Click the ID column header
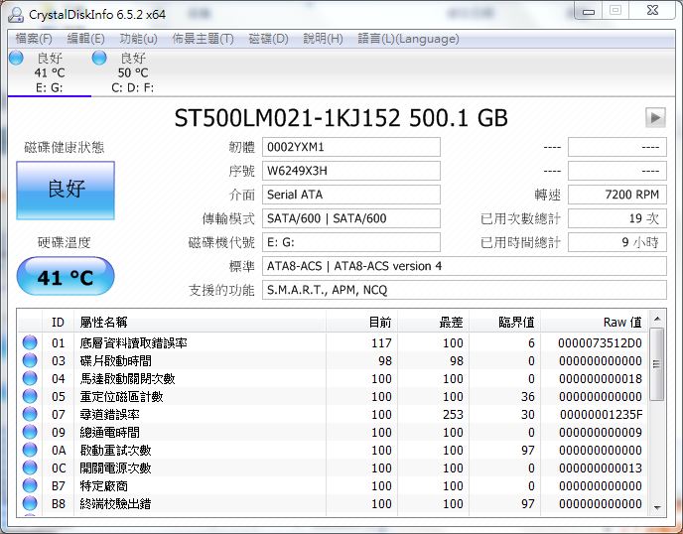 (58, 322)
